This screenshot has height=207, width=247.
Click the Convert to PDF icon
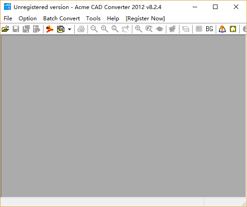(49, 29)
